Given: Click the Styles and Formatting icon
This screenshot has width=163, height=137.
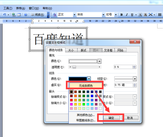Looking at the screenshot, I should (55, 15).
